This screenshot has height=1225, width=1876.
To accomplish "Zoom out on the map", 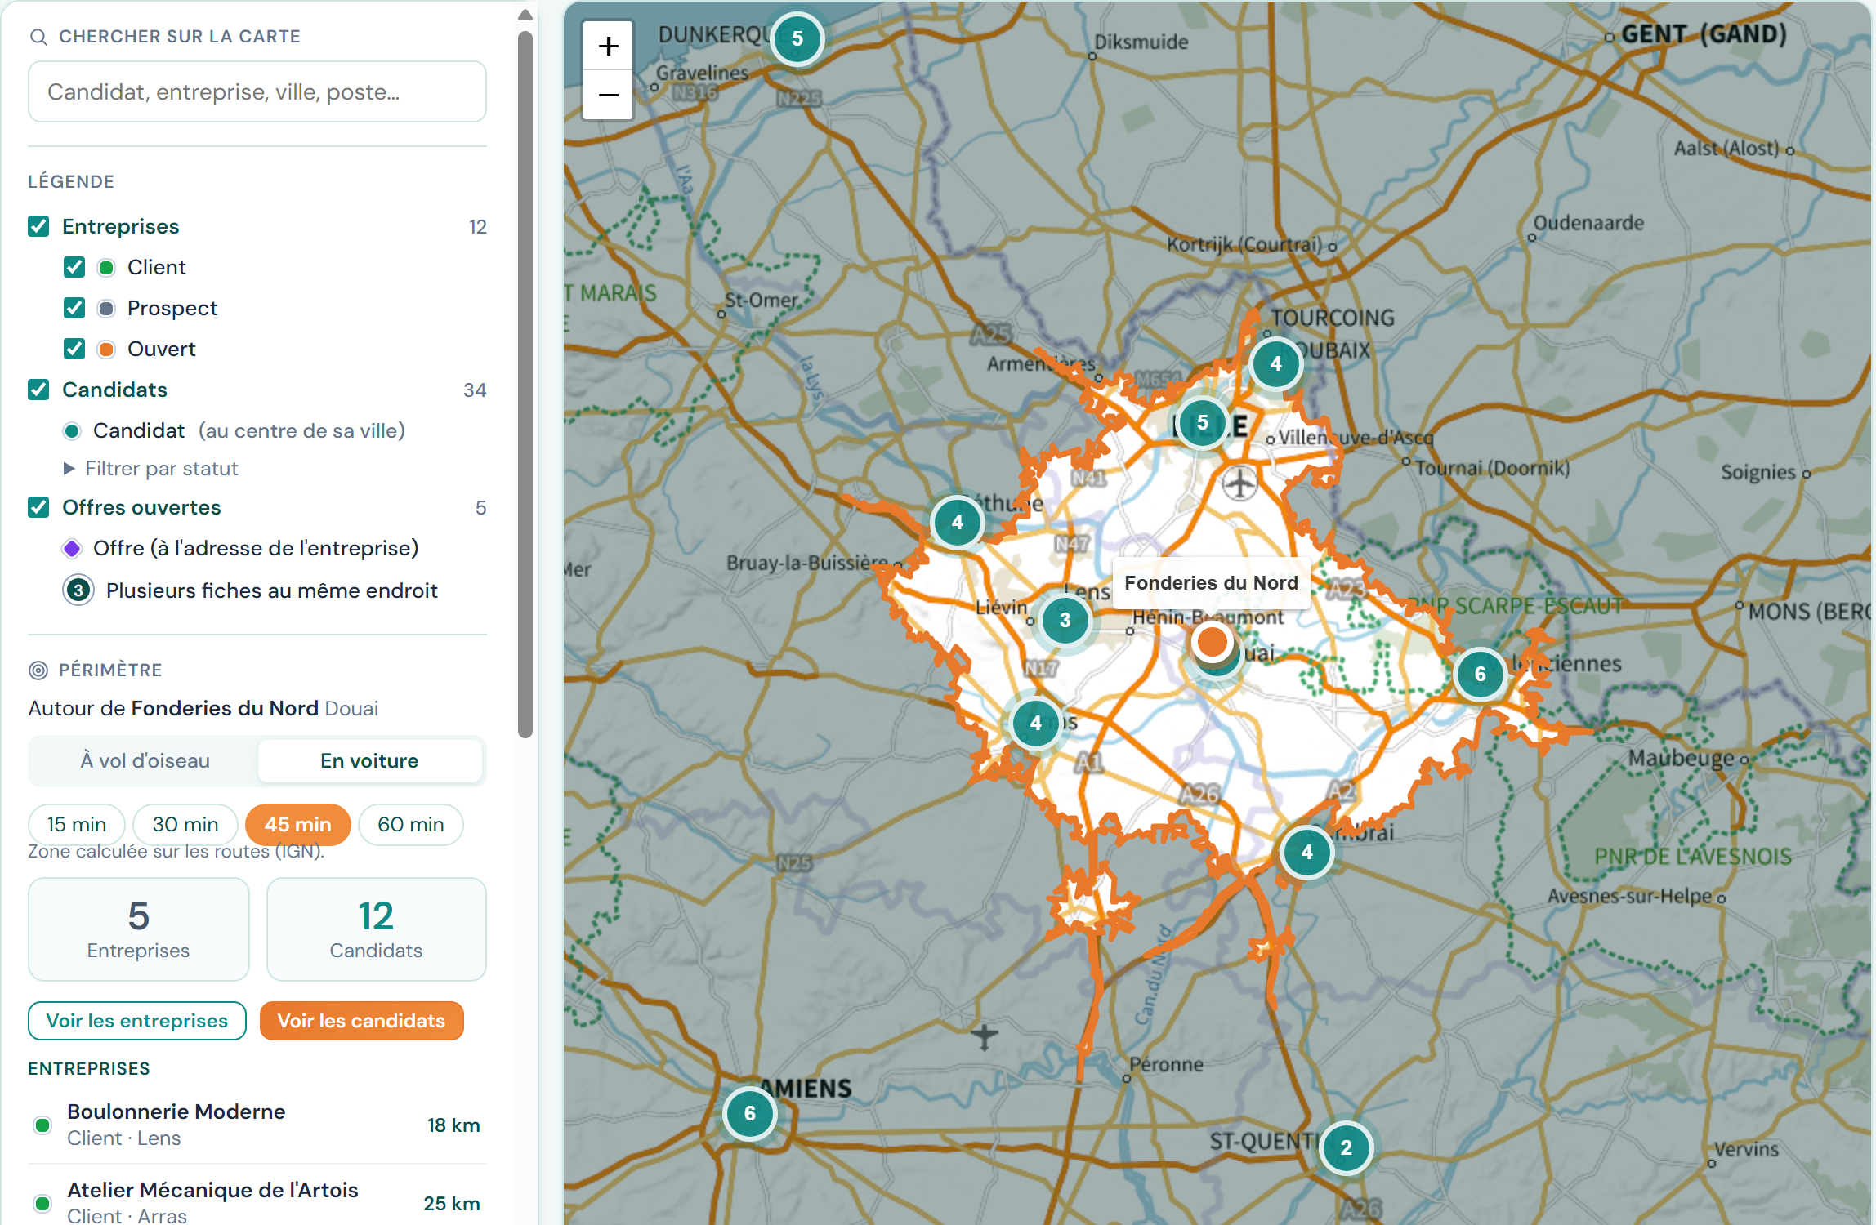I will click(608, 96).
